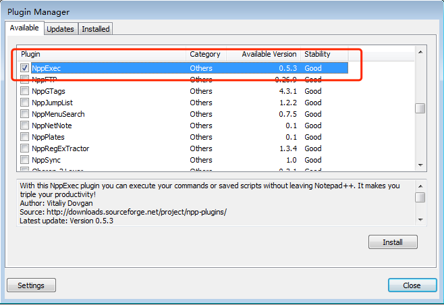Viewport: 444px width, 305px height.
Task: Tick the NppMenuSearch checkbox
Action: [25, 114]
